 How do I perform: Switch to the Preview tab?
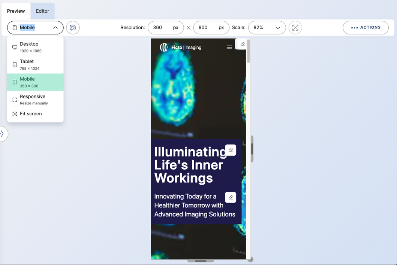(16, 11)
